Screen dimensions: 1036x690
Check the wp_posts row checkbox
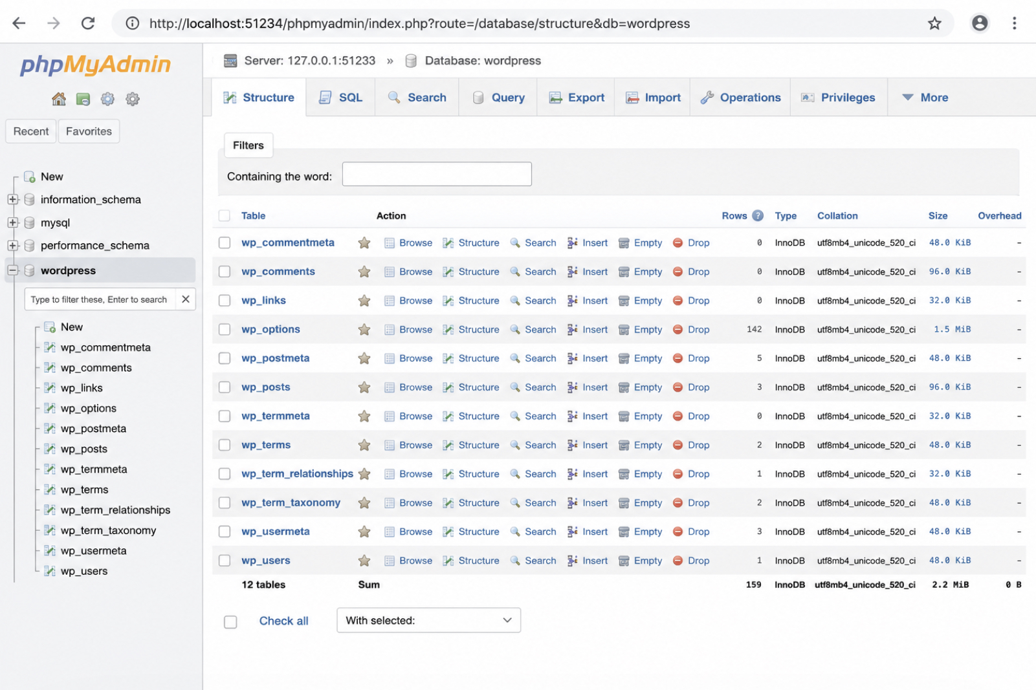pos(225,387)
